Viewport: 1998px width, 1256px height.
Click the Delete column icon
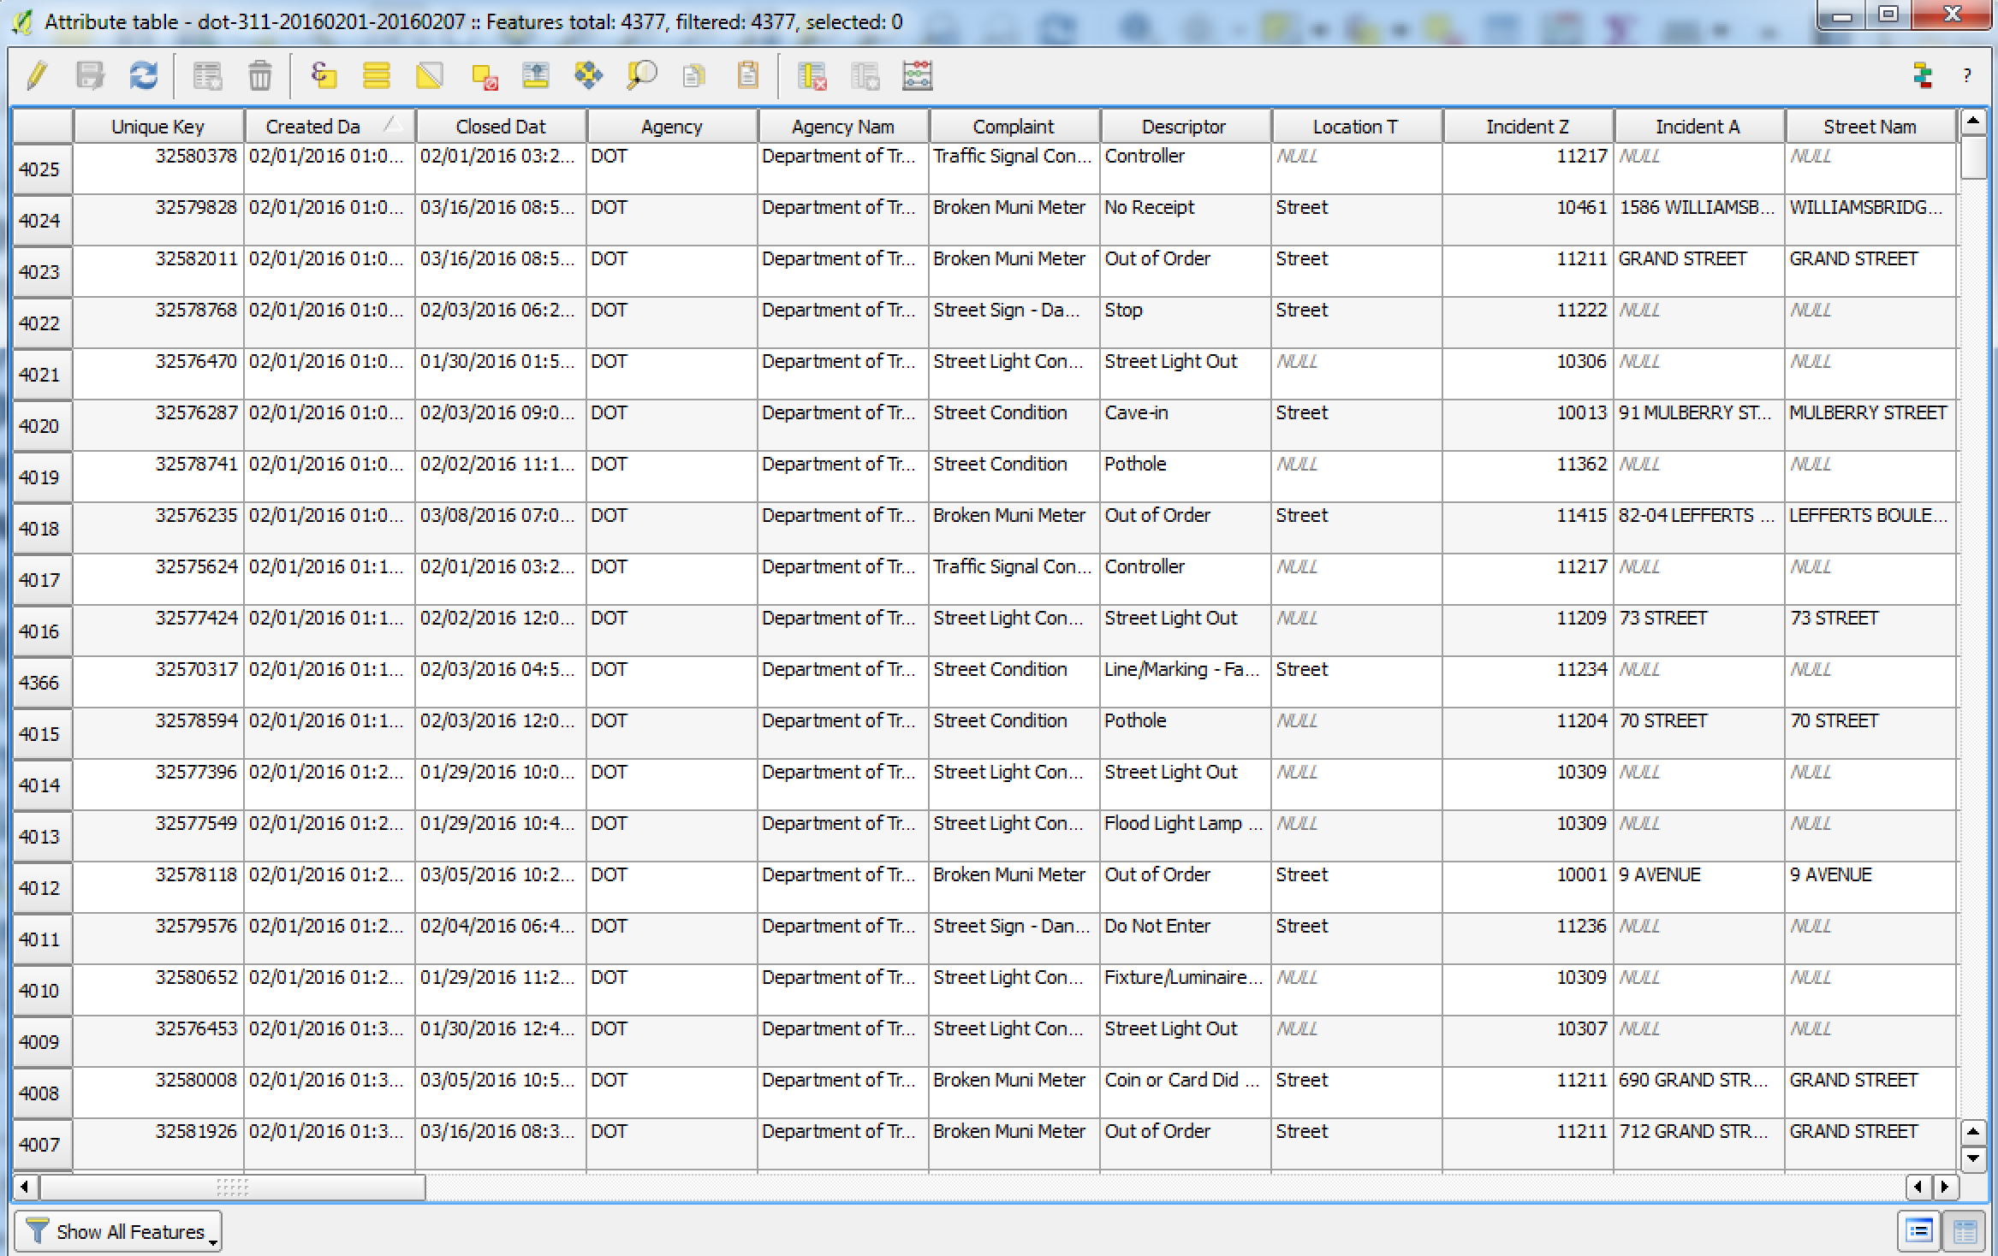812,76
